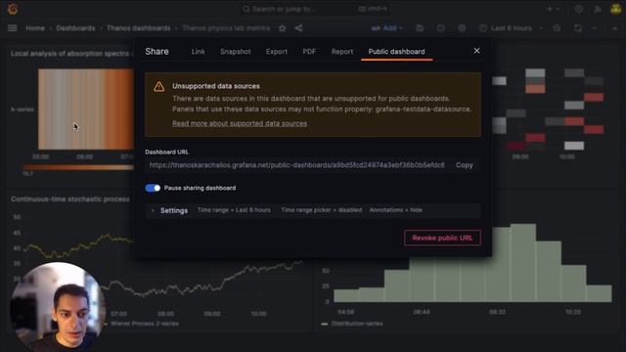Click the heatmap color gradient legend bar
626x352 pixels.
[78, 167]
